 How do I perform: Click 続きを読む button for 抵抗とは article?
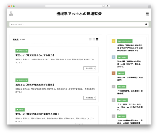[x=90, y=98]
